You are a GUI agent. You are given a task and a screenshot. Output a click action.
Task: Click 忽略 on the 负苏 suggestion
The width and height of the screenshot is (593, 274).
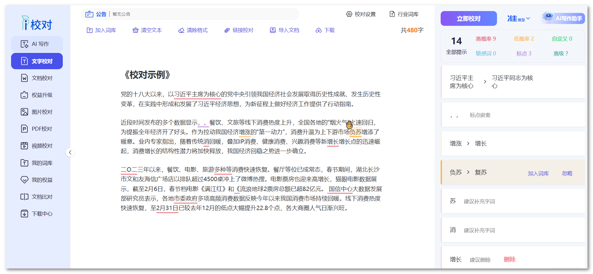[x=567, y=173]
